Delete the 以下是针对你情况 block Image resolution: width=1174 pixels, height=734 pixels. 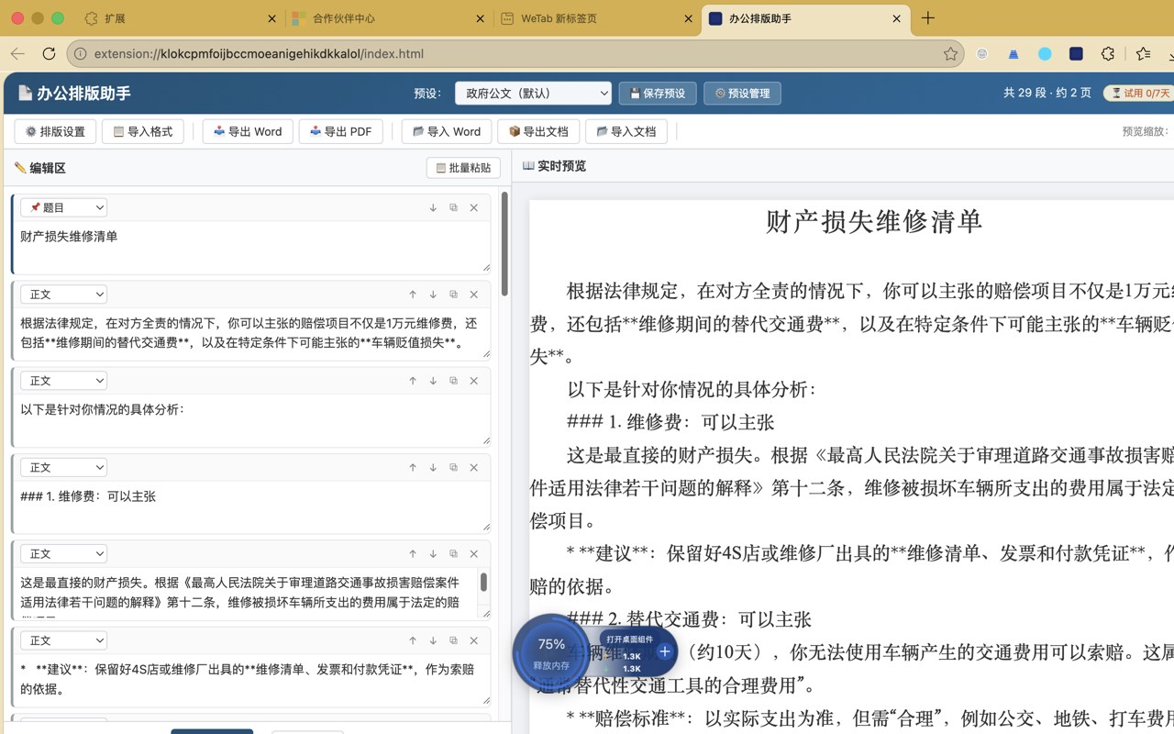coord(474,381)
